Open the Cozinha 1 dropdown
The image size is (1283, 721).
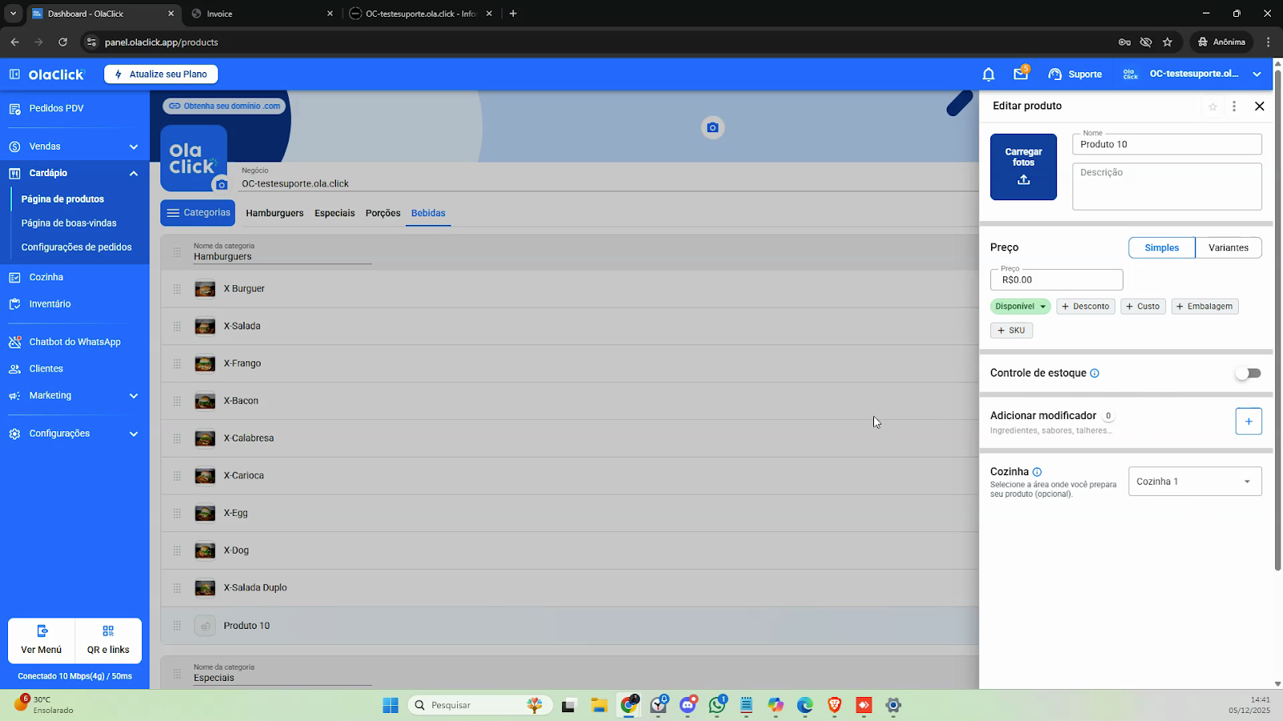[1194, 481]
